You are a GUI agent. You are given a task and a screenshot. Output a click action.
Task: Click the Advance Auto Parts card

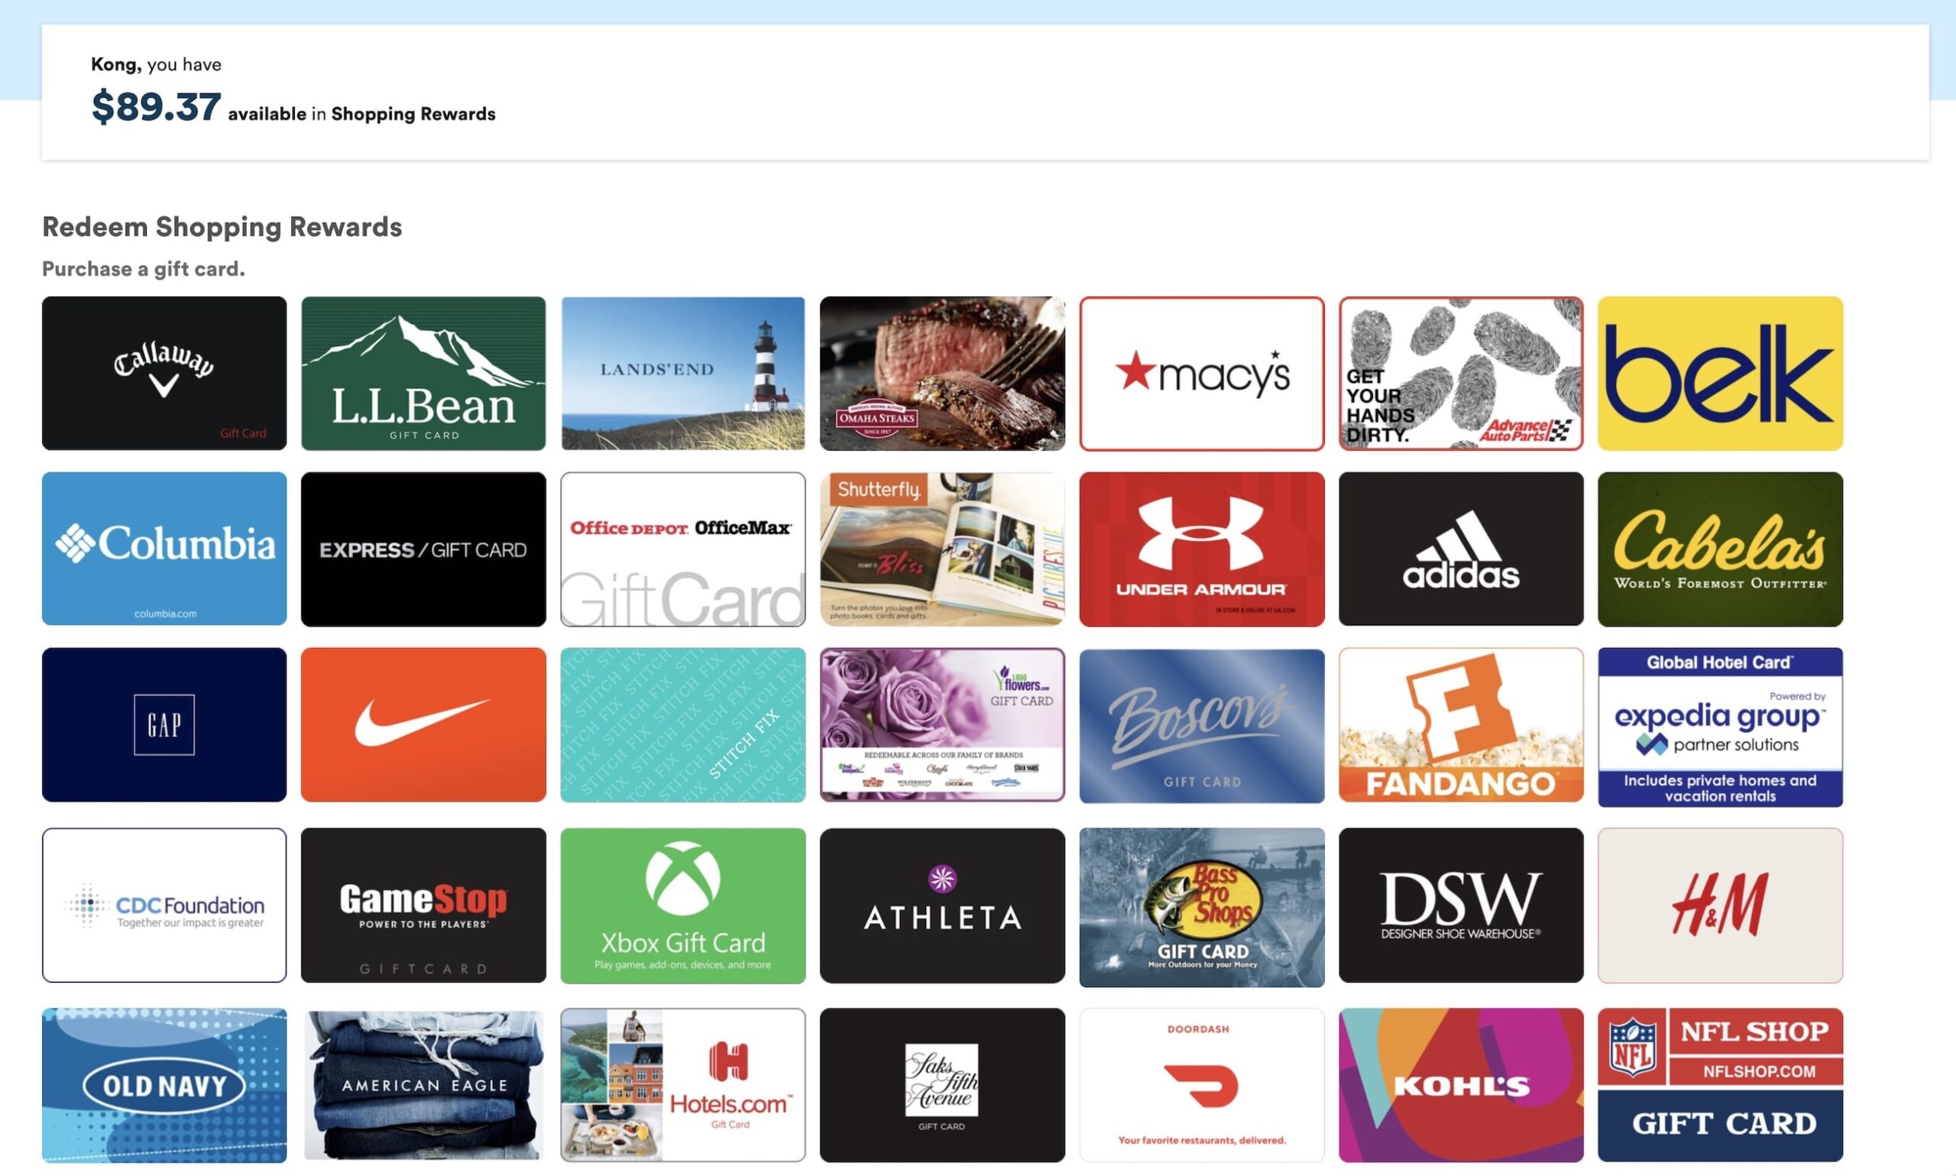pyautogui.click(x=1460, y=373)
